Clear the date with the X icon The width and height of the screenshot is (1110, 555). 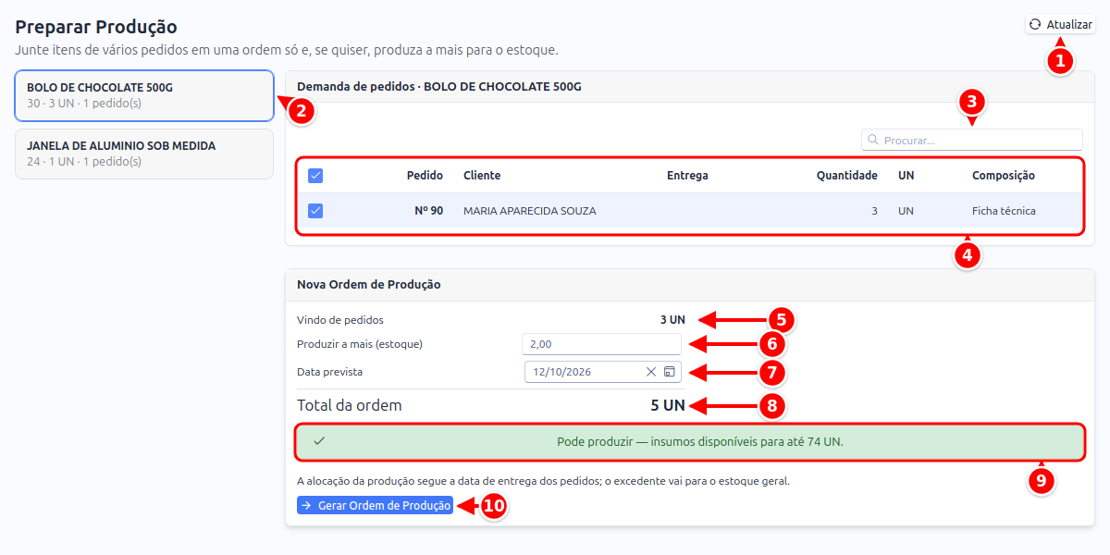click(x=651, y=372)
